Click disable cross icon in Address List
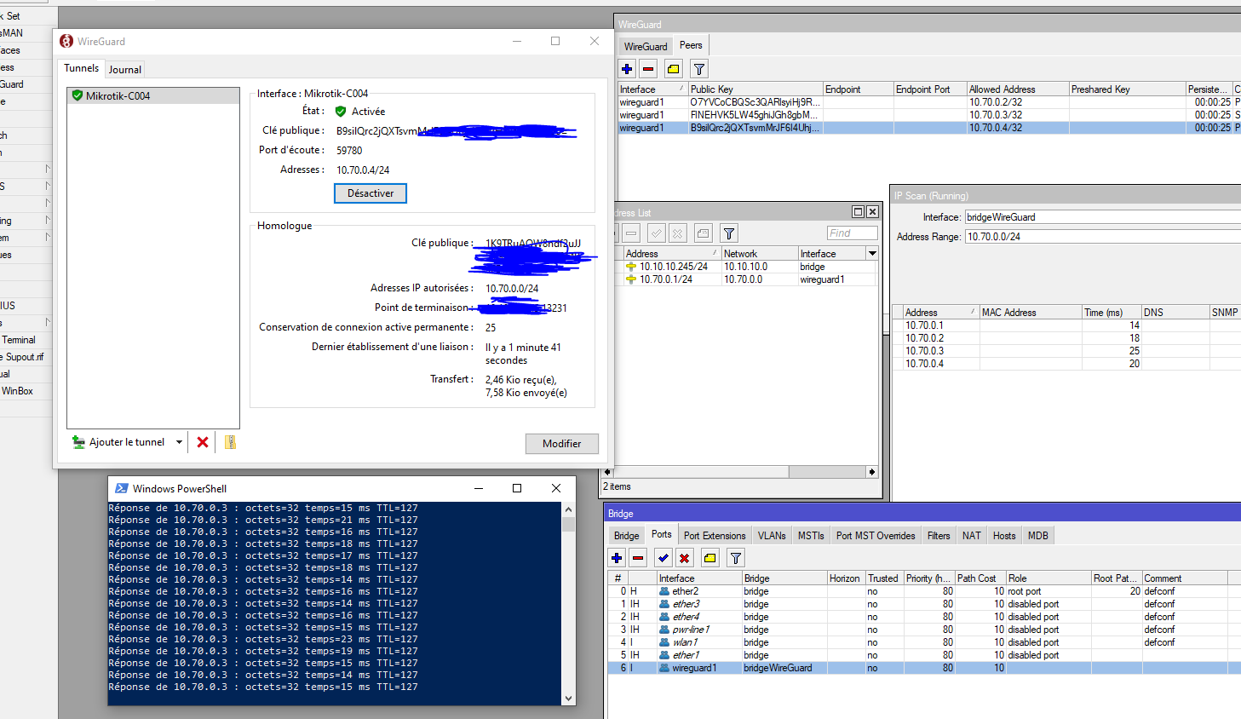 (x=677, y=233)
